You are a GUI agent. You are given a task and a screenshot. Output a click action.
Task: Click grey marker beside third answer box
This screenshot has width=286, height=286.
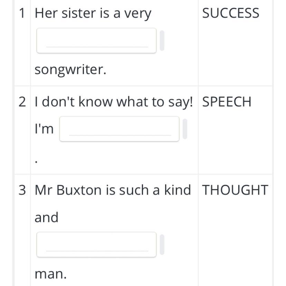[x=162, y=245]
